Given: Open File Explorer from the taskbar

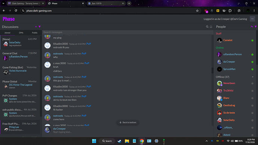Looking at the screenshot, I should tap(127, 141).
